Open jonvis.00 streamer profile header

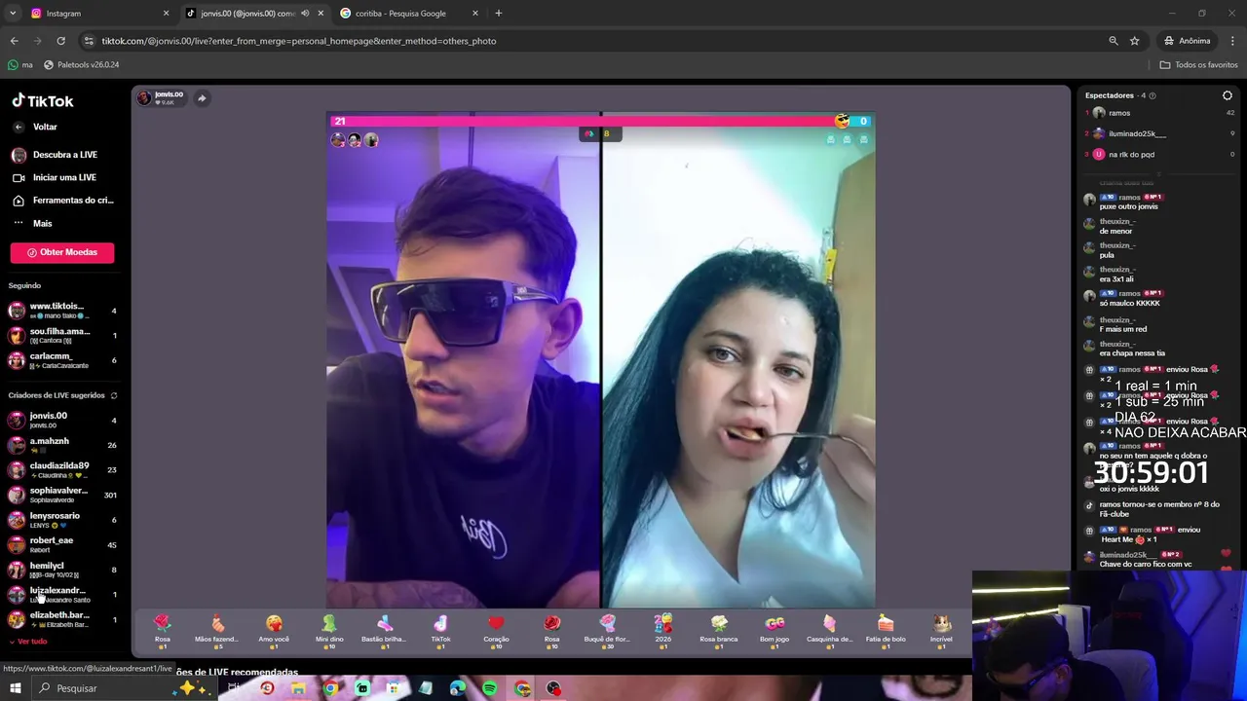(x=161, y=98)
